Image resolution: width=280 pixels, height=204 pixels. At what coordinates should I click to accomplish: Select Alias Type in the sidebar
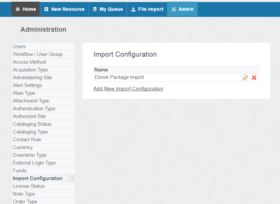[43, 93]
